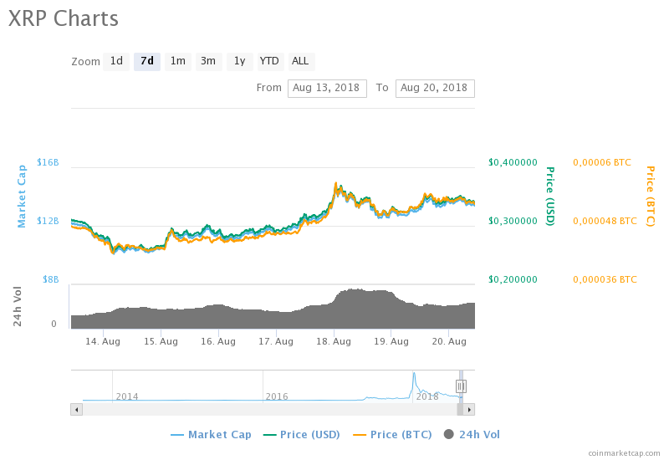Screen dimensions: 669x460
Task: Edit the To date field
Action: click(435, 88)
